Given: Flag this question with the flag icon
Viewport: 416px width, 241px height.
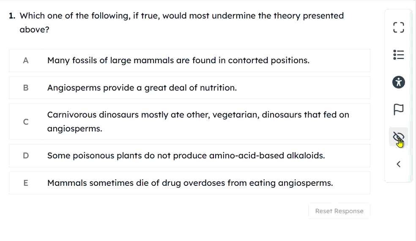Looking at the screenshot, I should [x=399, y=109].
